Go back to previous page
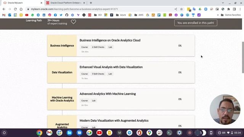The height and width of the screenshot is (137, 244). 4,9
